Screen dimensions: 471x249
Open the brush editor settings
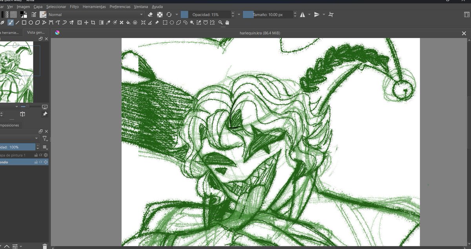coord(34,14)
